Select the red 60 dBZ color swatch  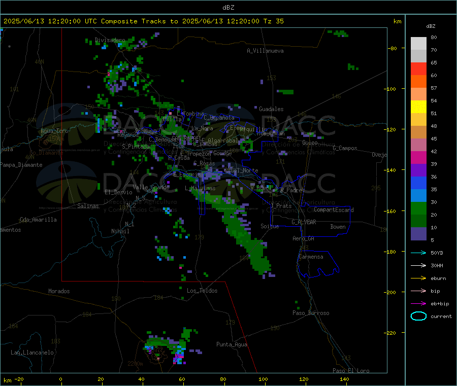418,68
